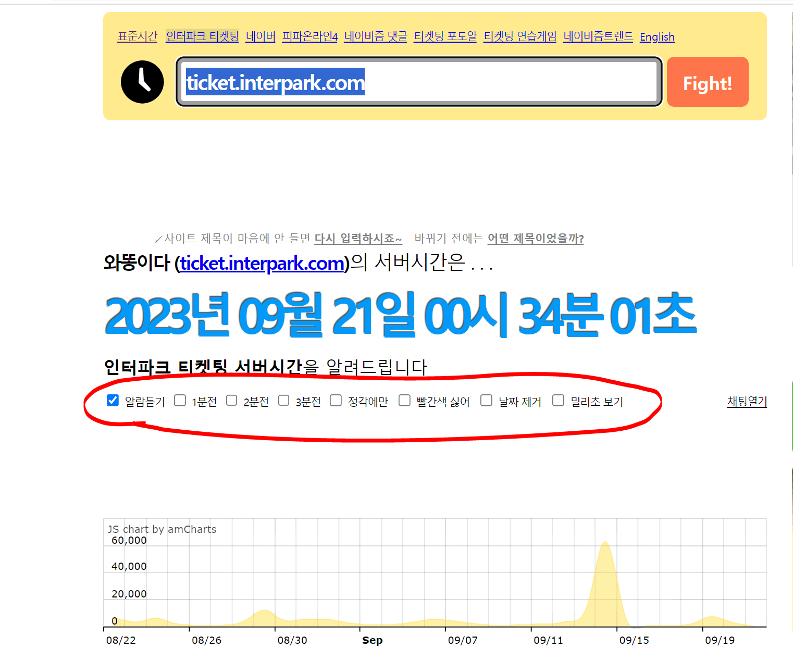
Task: Open the 표준시간 link
Action: (138, 36)
